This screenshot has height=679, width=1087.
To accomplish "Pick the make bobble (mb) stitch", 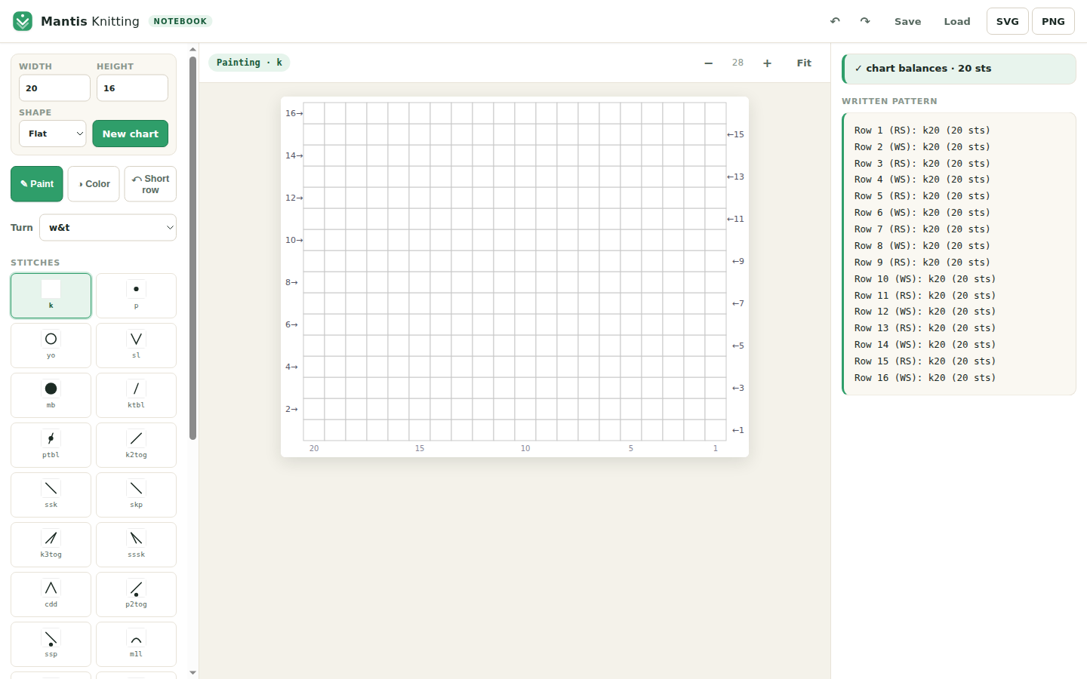I will pyautogui.click(x=51, y=395).
